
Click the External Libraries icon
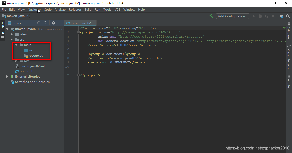(x=12, y=76)
